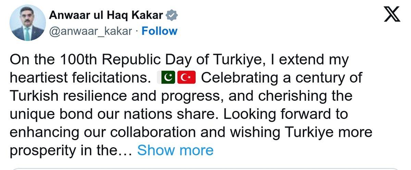Open the Anwaar ul Haq Kakar display name

coord(107,15)
